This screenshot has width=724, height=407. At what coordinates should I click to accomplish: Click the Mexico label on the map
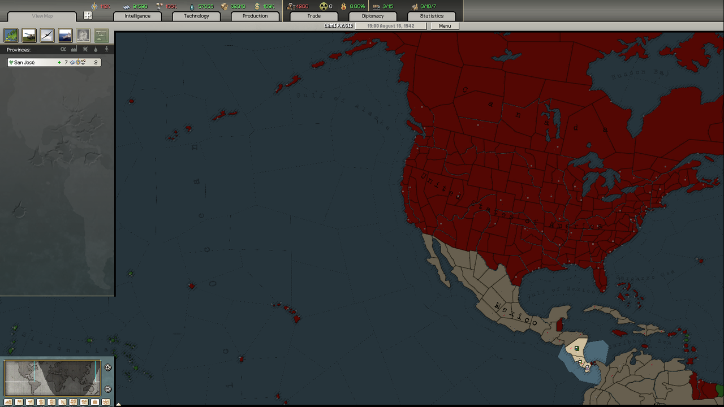tap(516, 315)
